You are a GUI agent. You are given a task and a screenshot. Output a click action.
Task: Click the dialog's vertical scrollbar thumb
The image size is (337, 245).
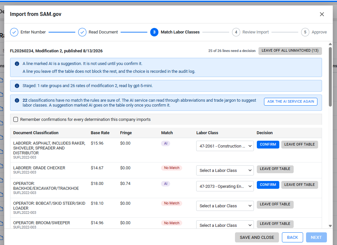click(x=330, y=77)
